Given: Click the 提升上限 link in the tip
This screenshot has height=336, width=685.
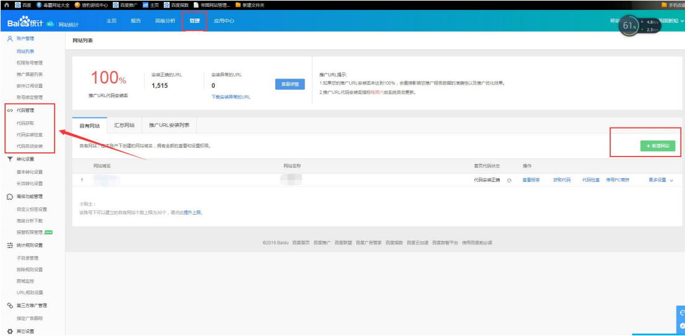Looking at the screenshot, I should tap(192, 213).
